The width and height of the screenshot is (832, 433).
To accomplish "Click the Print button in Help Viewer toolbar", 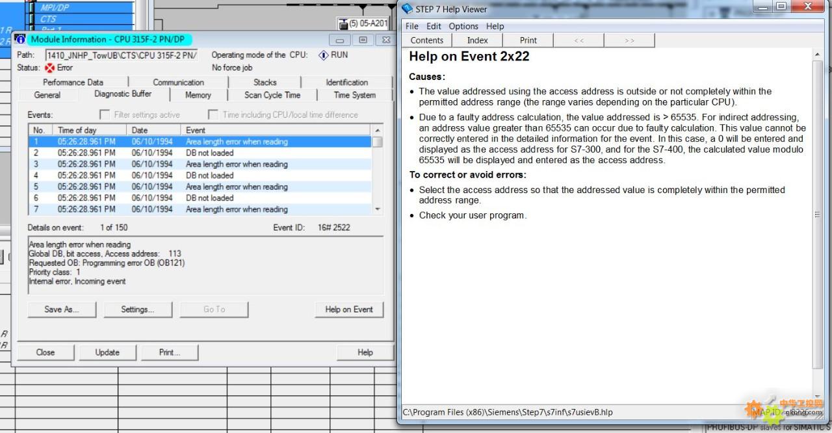I will (528, 40).
